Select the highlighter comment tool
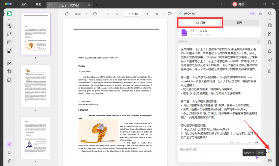The image size is (279, 166). click(x=9, y=26)
